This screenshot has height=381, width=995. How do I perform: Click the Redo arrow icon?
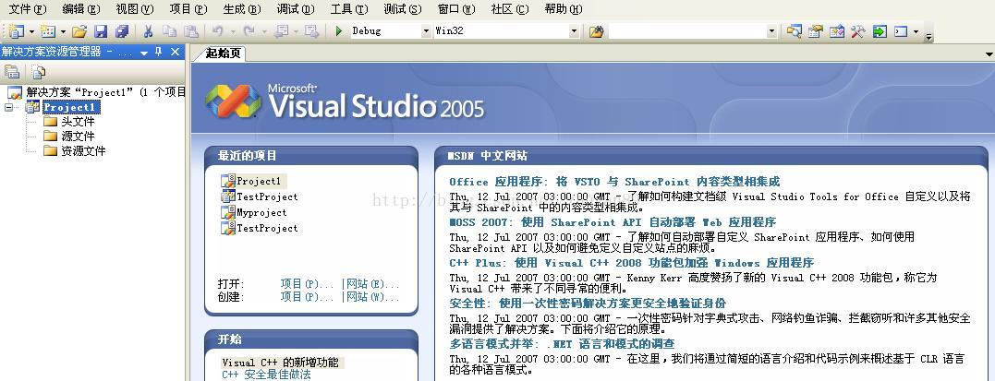click(x=249, y=31)
